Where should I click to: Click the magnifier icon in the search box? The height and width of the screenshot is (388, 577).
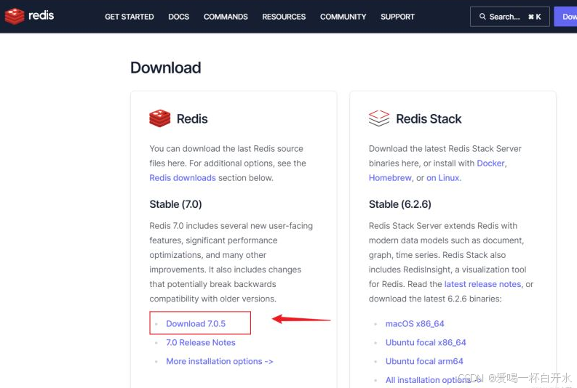(482, 17)
